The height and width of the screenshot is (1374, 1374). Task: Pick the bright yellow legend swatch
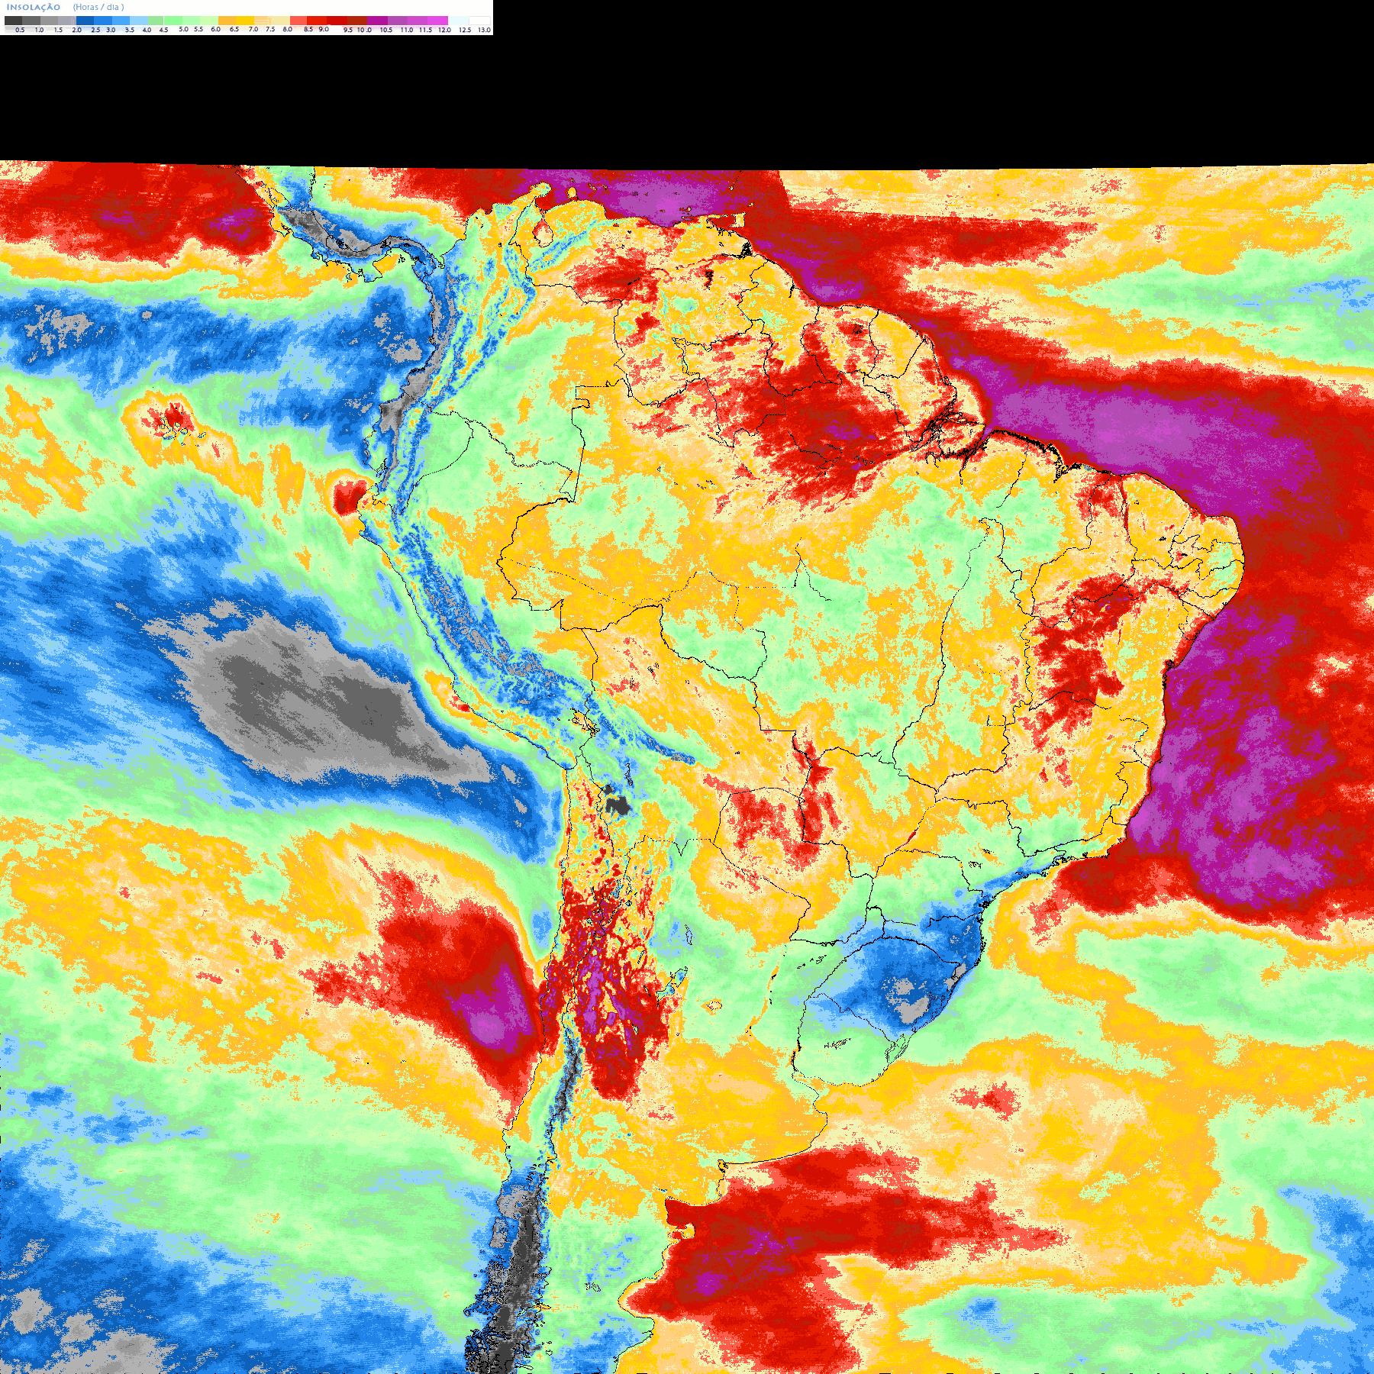coord(244,21)
